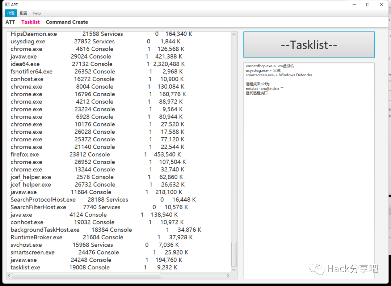This screenshot has width=391, height=286.
Task: Click inside the notes text area with netstat command
Action: coord(309,171)
